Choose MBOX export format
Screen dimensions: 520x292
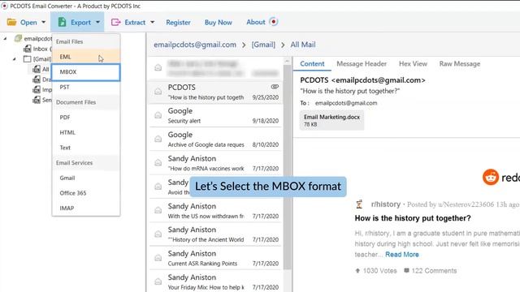tap(86, 72)
